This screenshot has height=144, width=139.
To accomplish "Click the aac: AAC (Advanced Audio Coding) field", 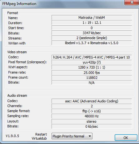I will [x=92, y=101].
